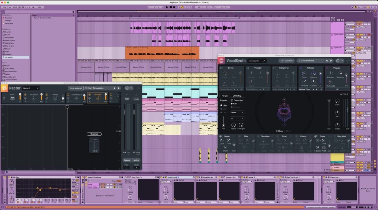
Task: Open Sounds category in browser
Action: tap(8, 32)
